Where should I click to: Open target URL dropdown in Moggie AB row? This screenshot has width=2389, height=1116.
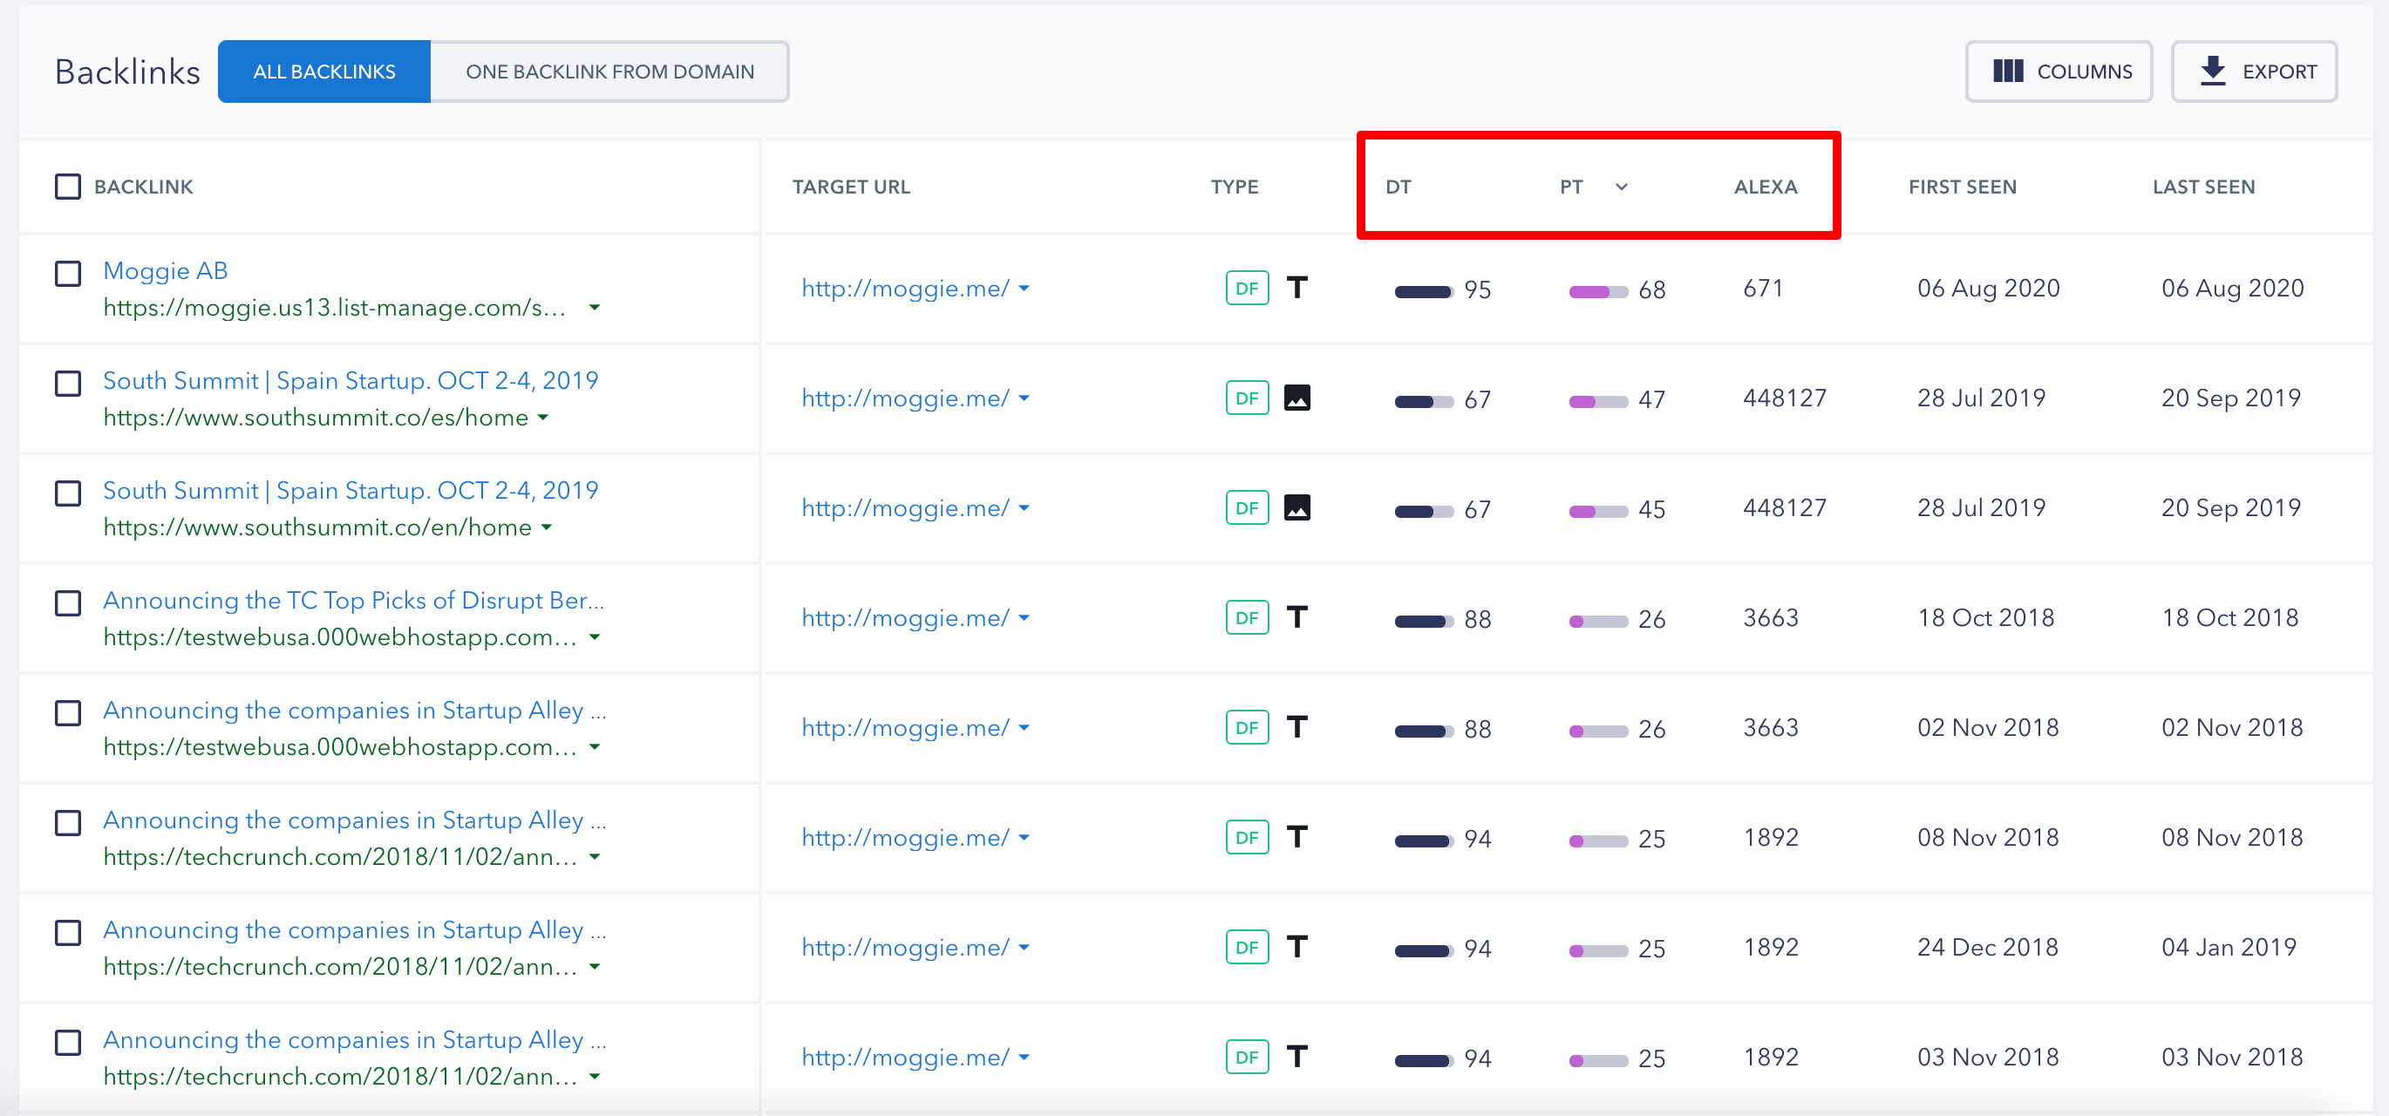pos(1024,289)
